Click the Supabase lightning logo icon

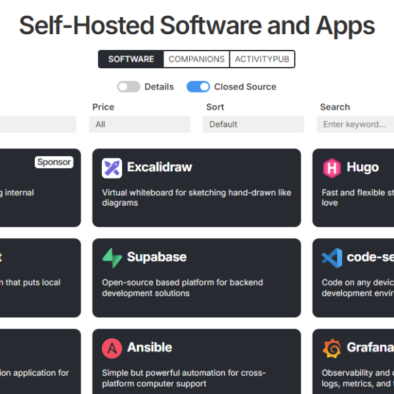(x=112, y=258)
